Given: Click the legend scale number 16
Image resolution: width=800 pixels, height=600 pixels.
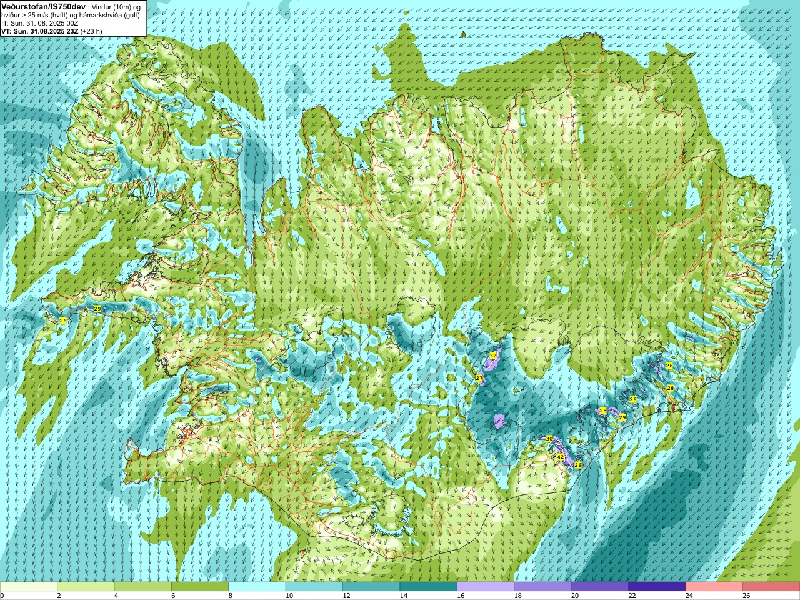Looking at the screenshot, I should tap(461, 596).
